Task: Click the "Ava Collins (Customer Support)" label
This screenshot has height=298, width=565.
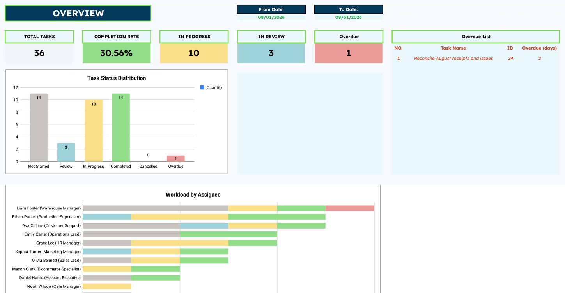Action: tap(51, 225)
